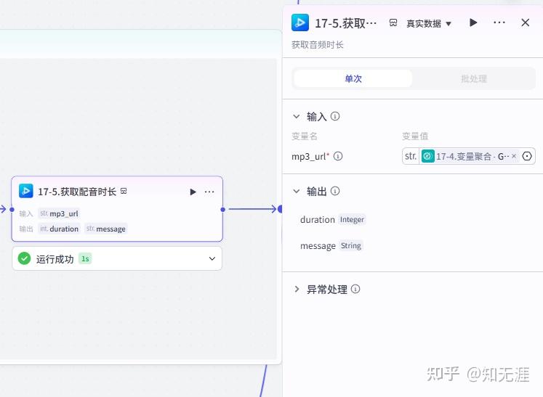
Task: Open the str. type selector for mp3_url
Action: [x=411, y=156]
